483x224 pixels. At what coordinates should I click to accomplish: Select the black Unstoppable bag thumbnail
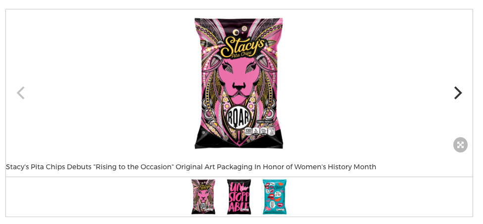(239, 197)
